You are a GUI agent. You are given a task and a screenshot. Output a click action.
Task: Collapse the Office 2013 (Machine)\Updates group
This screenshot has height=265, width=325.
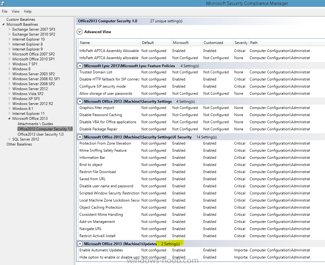tap(80, 244)
